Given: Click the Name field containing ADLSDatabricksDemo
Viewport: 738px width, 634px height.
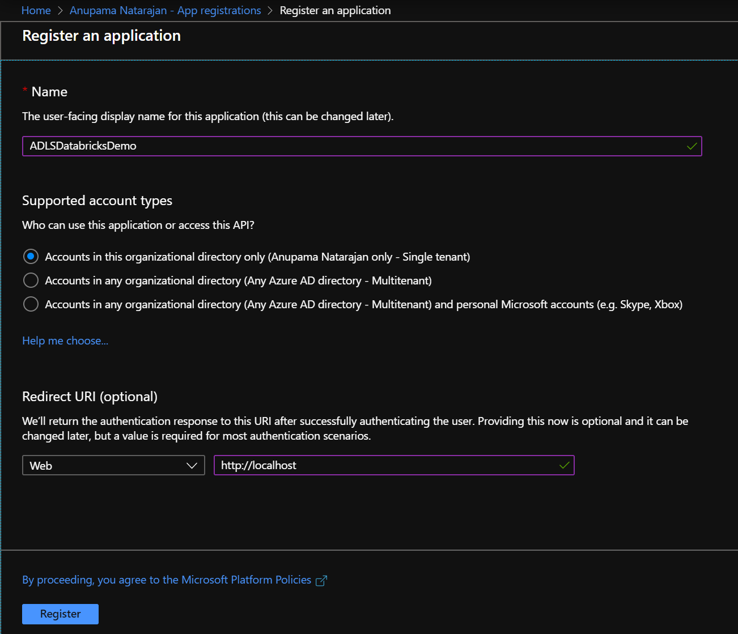Looking at the screenshot, I should [x=362, y=146].
